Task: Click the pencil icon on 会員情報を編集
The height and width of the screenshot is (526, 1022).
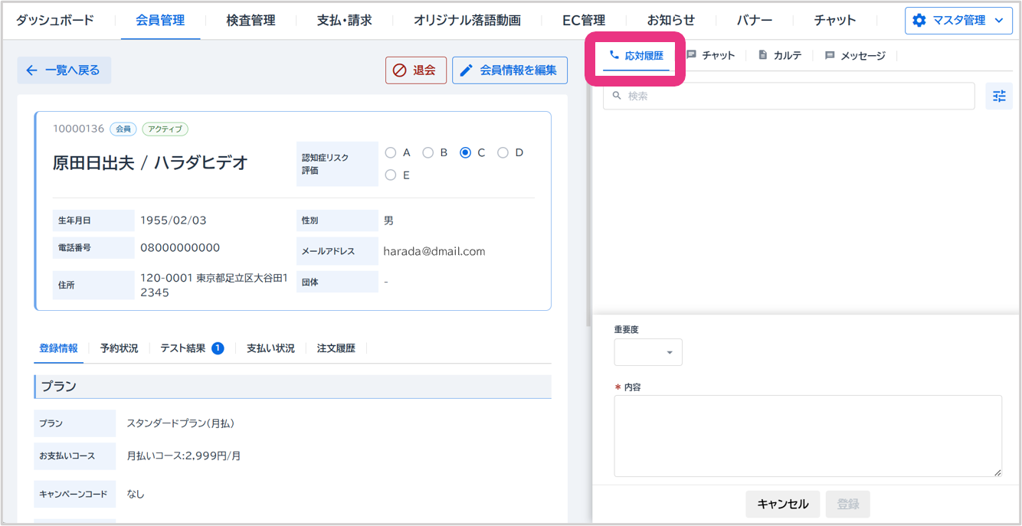Action: [466, 70]
